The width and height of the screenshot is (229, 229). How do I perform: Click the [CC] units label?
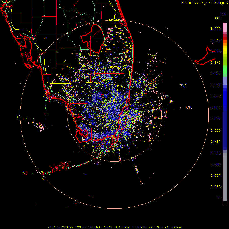click(x=217, y=18)
